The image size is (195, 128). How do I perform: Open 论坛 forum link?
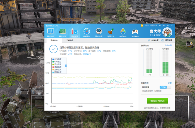click(x=147, y=25)
